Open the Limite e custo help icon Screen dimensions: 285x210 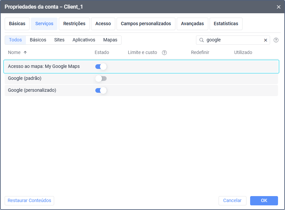coord(164,53)
